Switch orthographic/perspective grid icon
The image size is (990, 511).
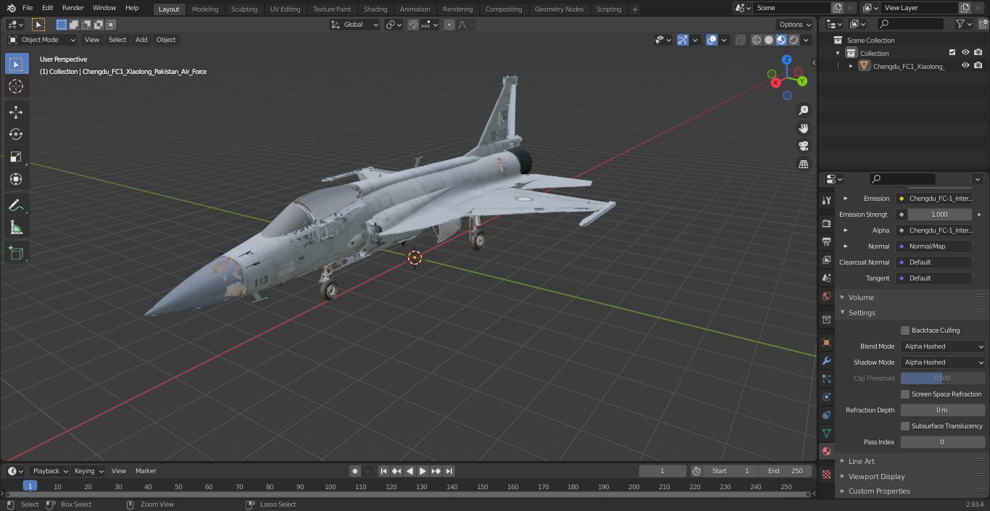tap(804, 165)
